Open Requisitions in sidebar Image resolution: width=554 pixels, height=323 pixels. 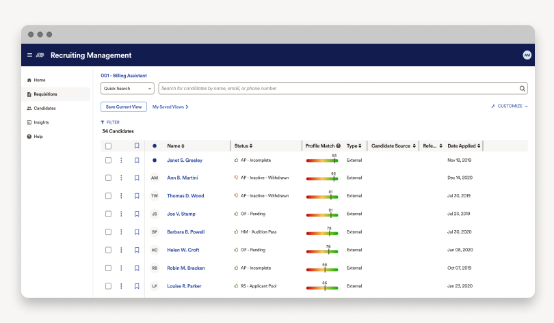pyautogui.click(x=56, y=94)
